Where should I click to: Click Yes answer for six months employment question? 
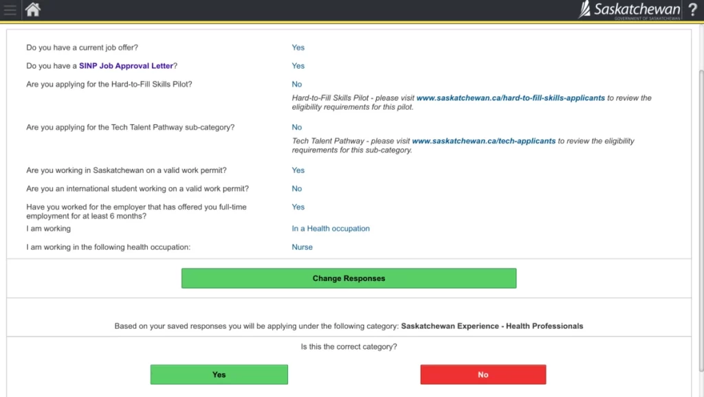click(x=298, y=207)
